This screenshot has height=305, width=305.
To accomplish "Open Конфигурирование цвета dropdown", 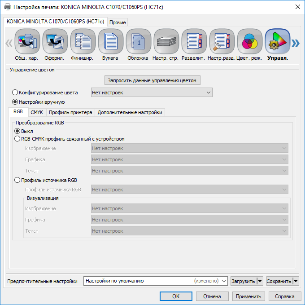I will point(152,93).
